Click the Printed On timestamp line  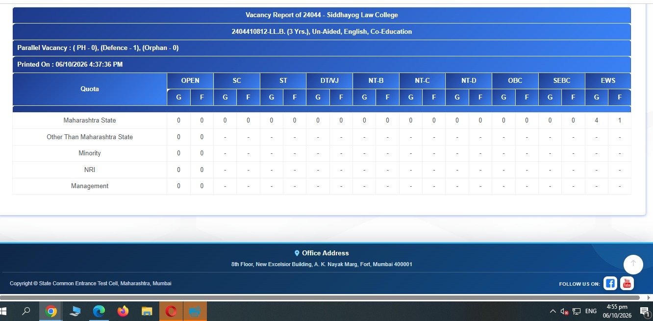pyautogui.click(x=322, y=64)
